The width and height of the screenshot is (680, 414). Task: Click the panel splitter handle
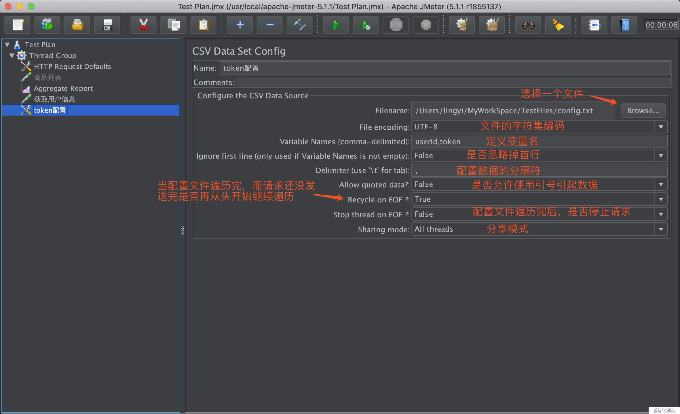pyautogui.click(x=183, y=230)
